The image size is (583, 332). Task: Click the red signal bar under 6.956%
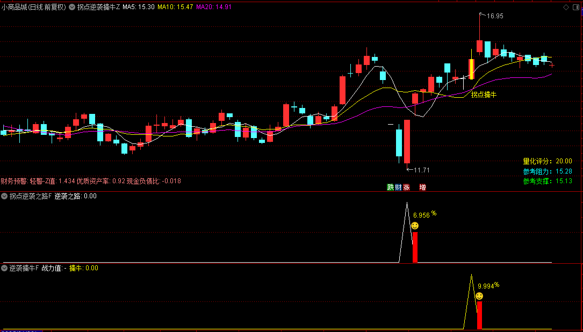click(415, 247)
